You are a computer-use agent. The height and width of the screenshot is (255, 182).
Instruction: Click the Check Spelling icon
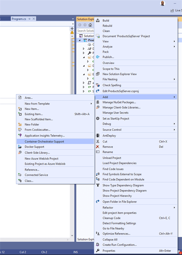[x=98, y=85]
